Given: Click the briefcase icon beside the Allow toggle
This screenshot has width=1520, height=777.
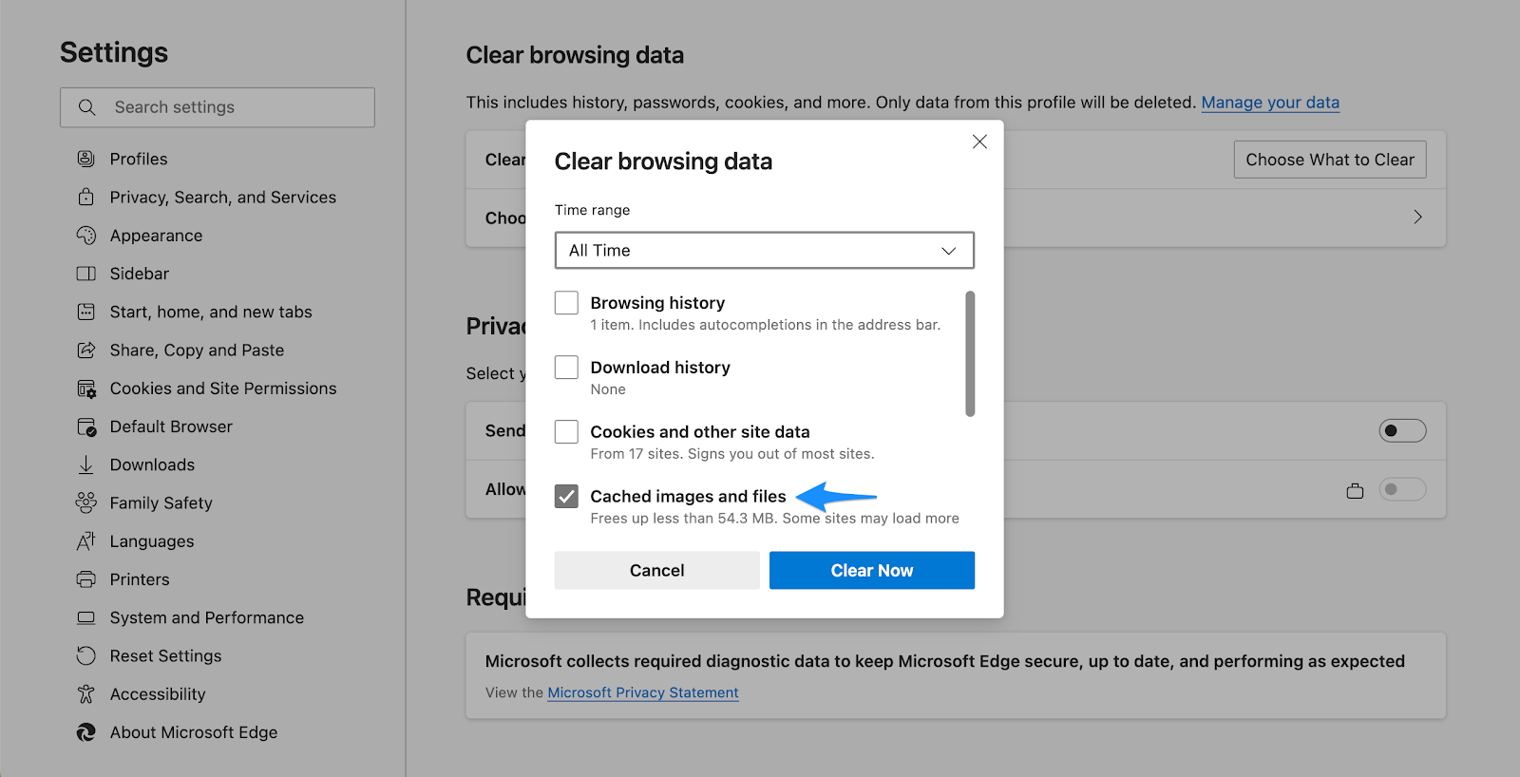Looking at the screenshot, I should coord(1355,490).
